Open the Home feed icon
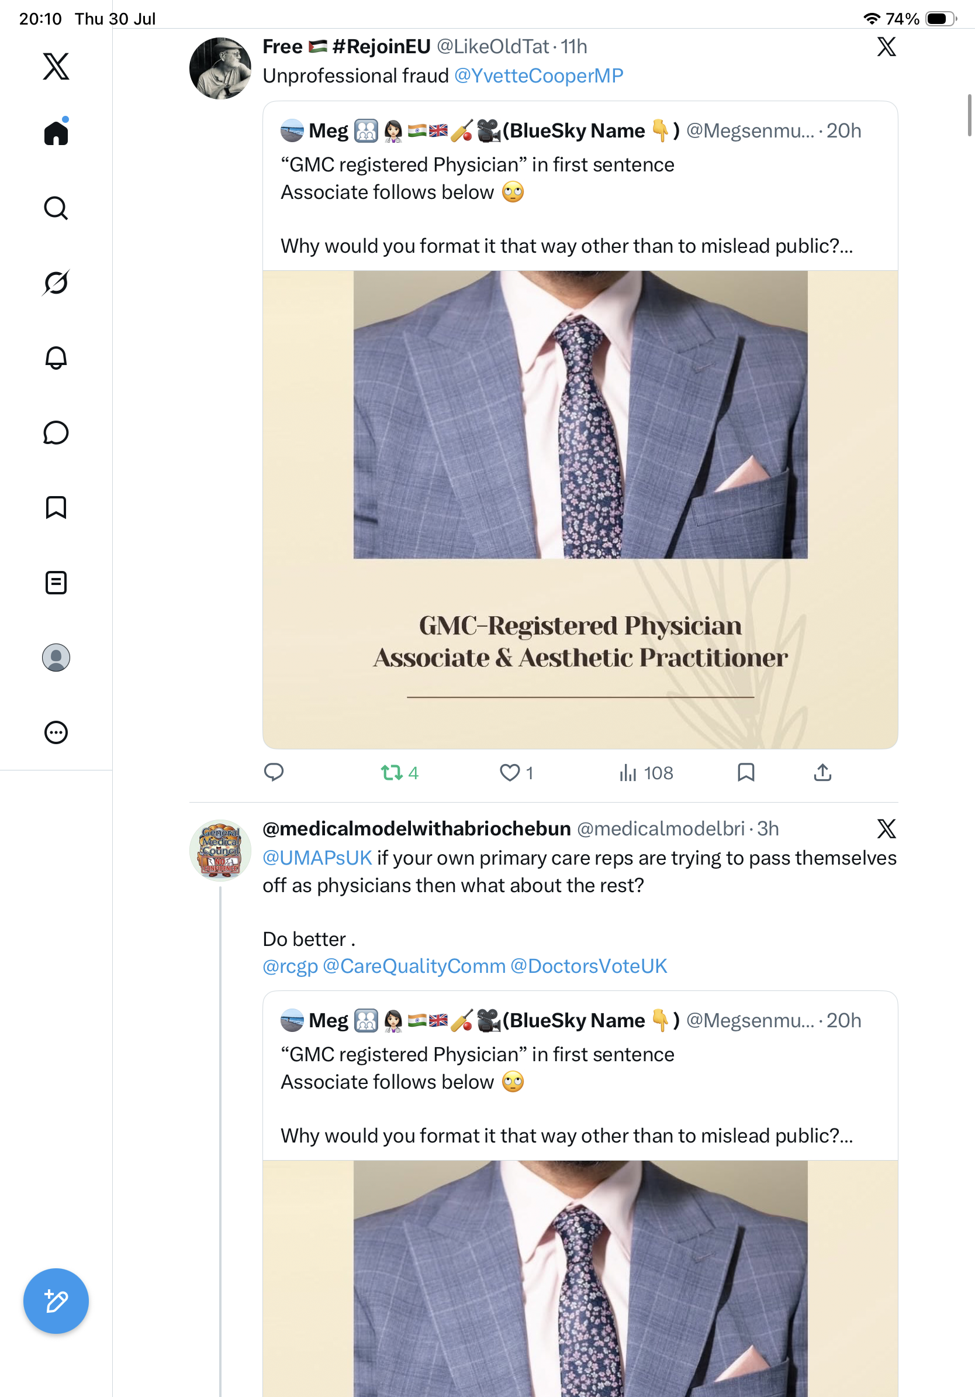 tap(56, 132)
